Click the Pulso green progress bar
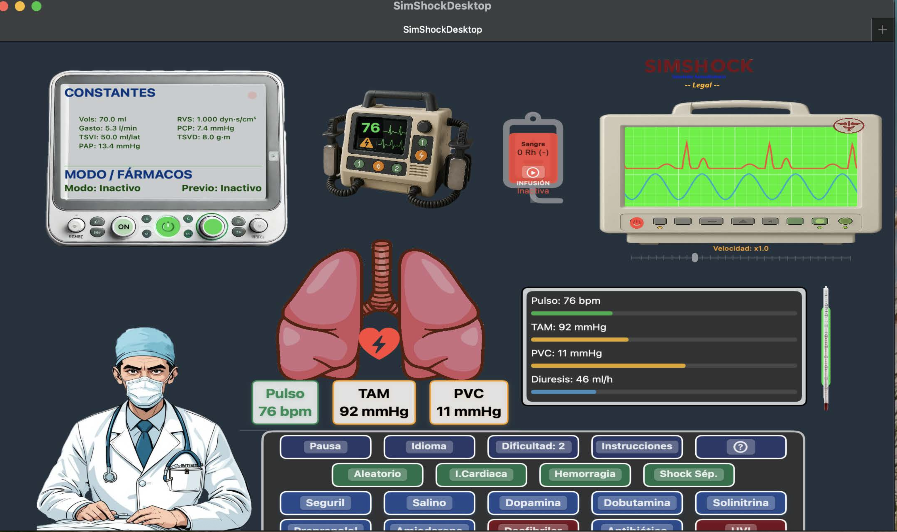Screen dimensions: 897x532 pos(664,313)
